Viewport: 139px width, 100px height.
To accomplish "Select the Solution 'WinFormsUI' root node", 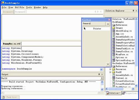I will tap(123, 19).
